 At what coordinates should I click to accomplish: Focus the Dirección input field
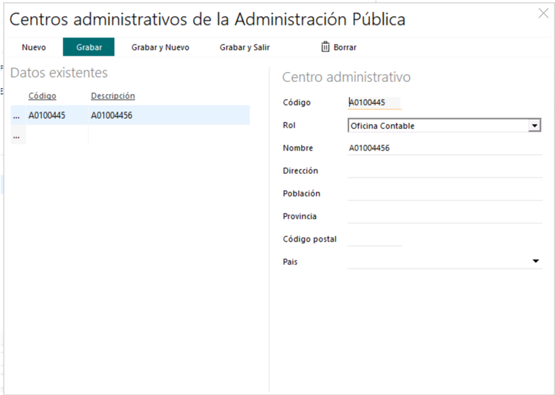point(444,171)
